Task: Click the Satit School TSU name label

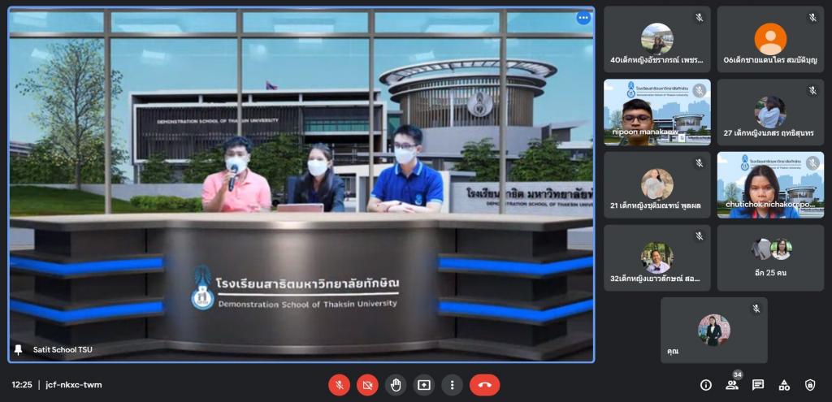Action: (x=63, y=349)
